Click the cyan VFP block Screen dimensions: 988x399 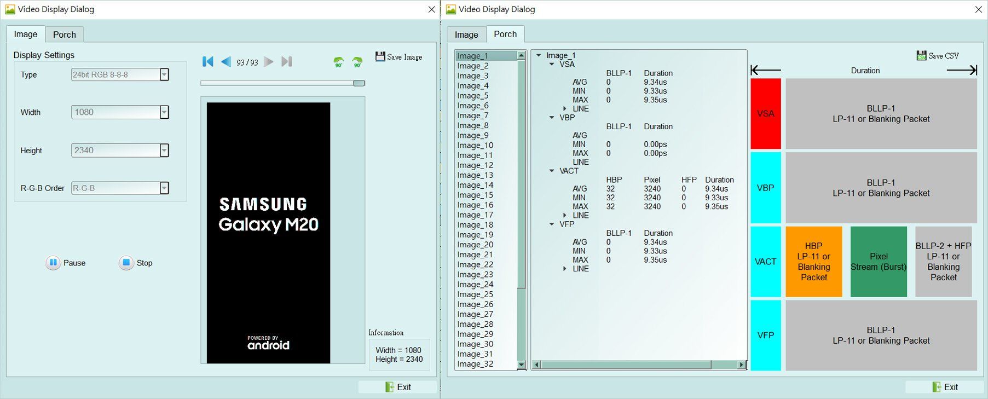coord(765,335)
